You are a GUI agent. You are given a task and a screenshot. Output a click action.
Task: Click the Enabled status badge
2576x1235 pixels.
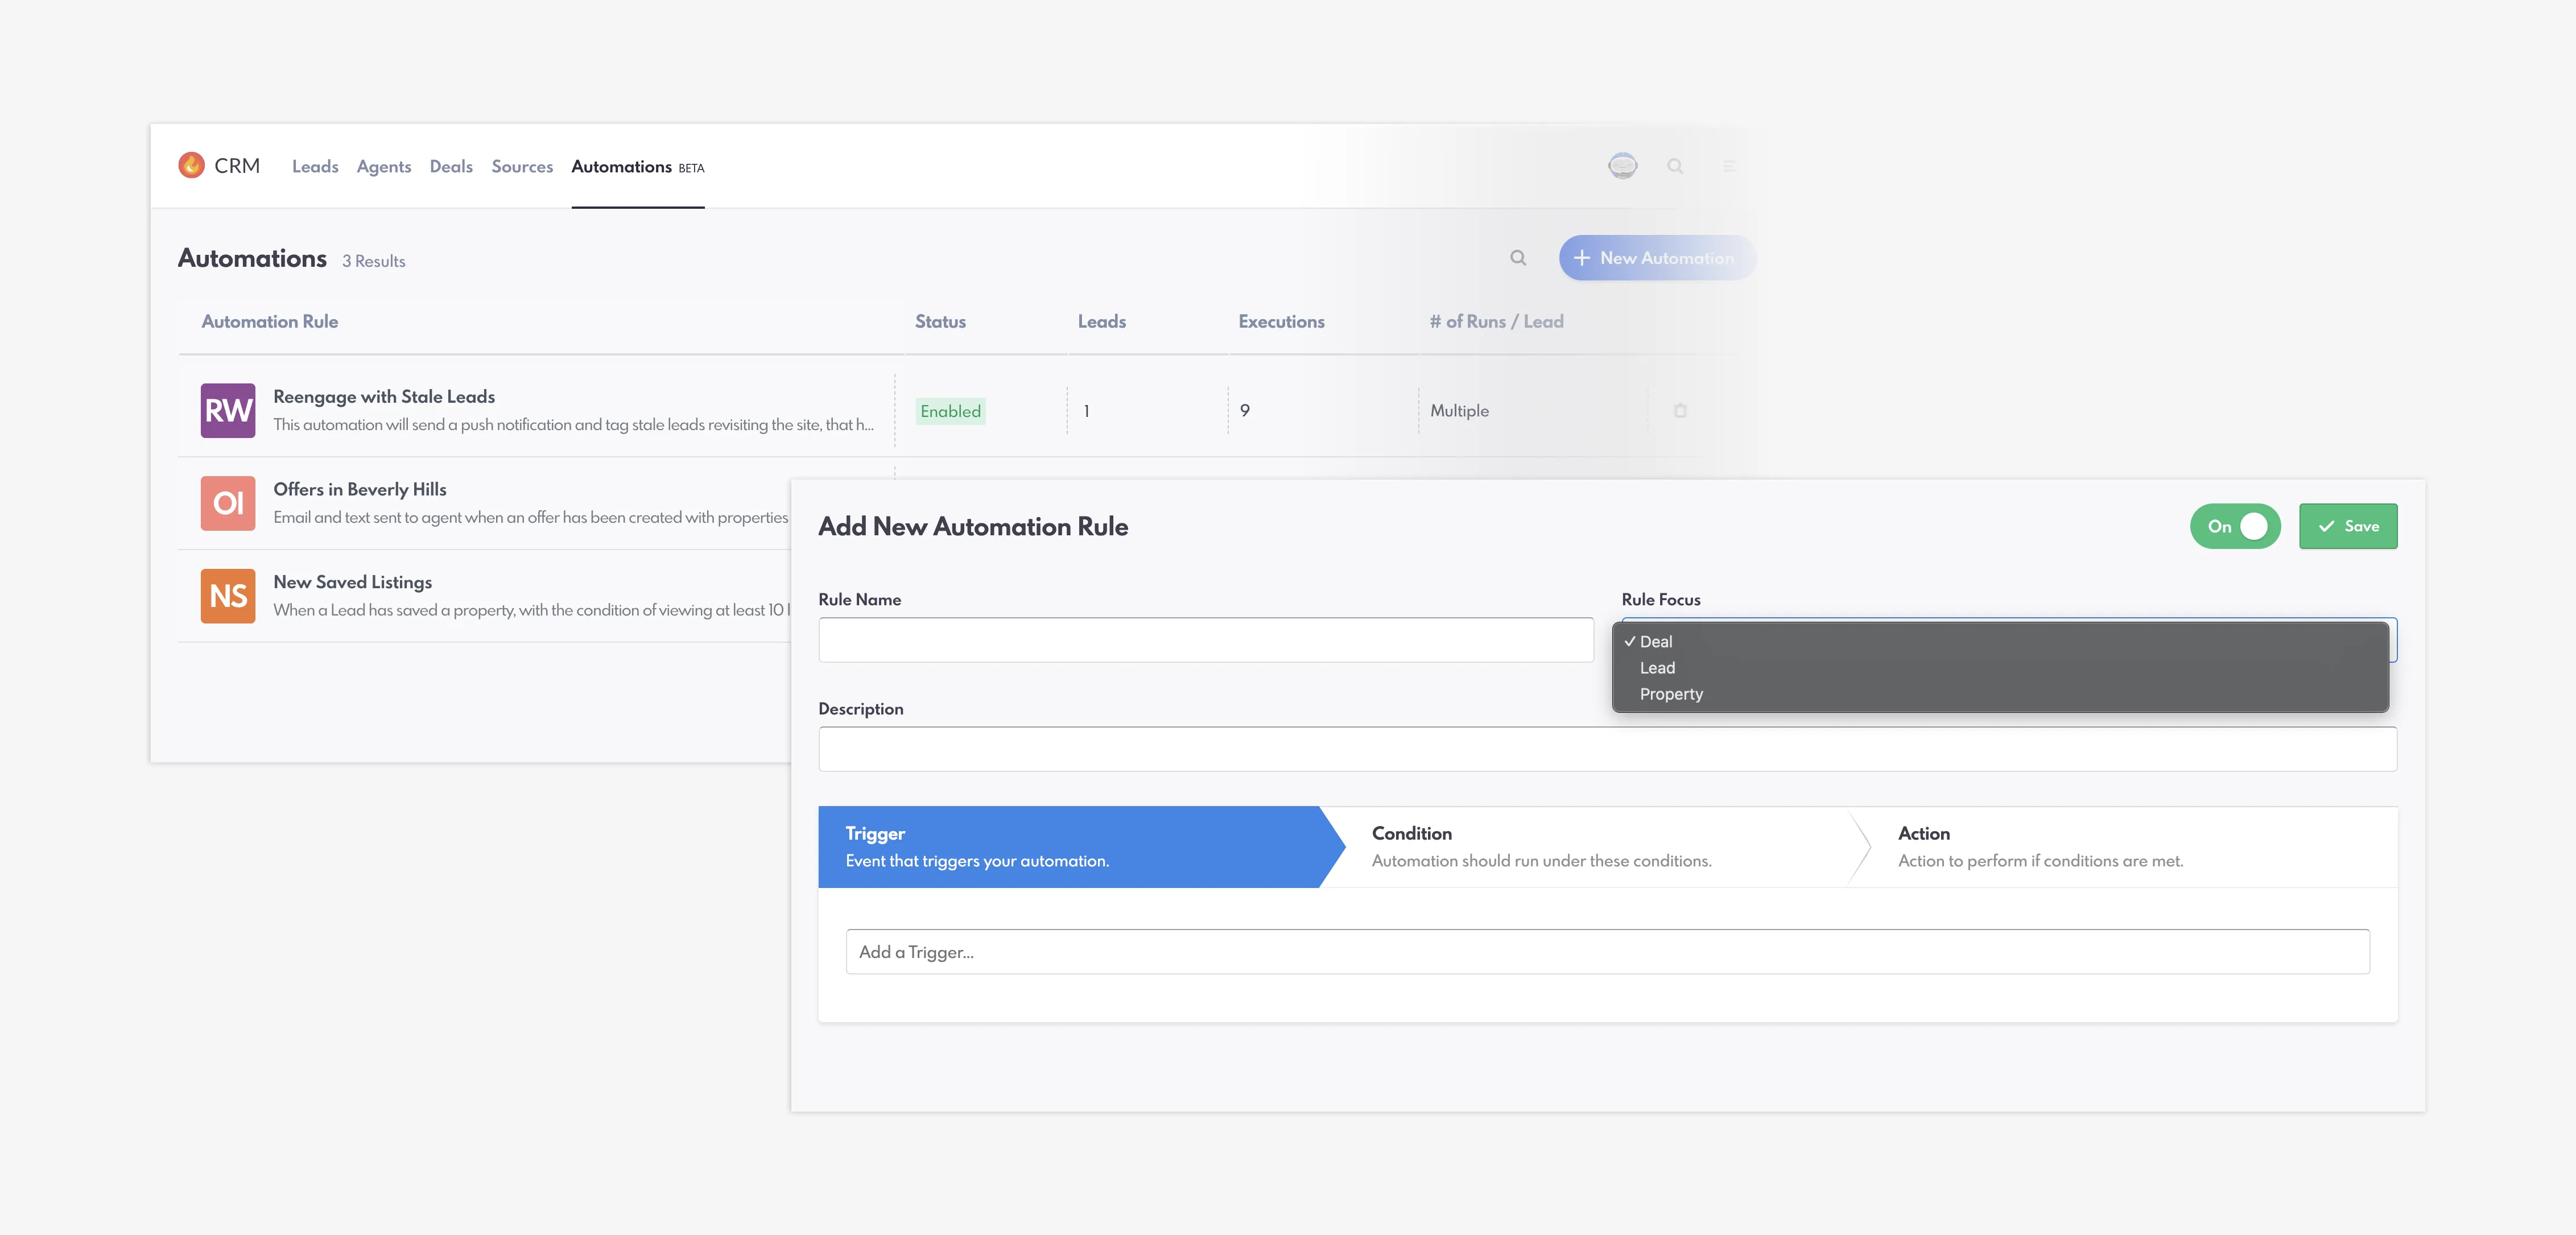[x=950, y=411]
